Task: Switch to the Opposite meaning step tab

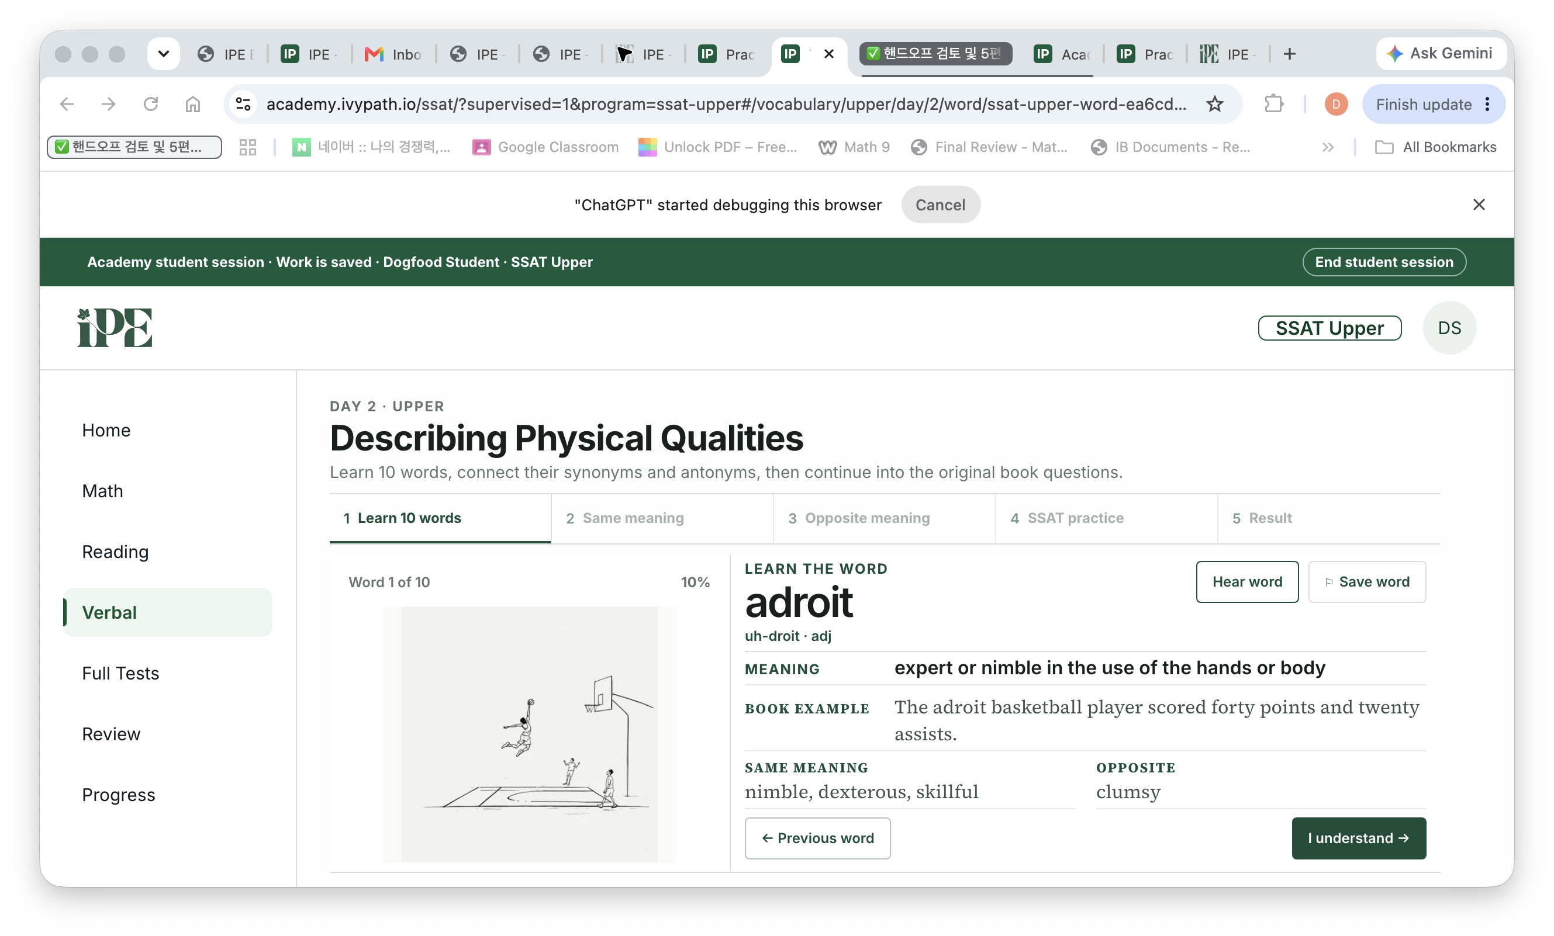Action: [884, 518]
